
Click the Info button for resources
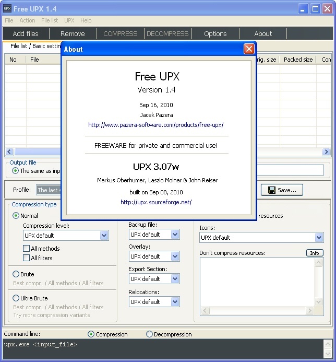pos(315,253)
